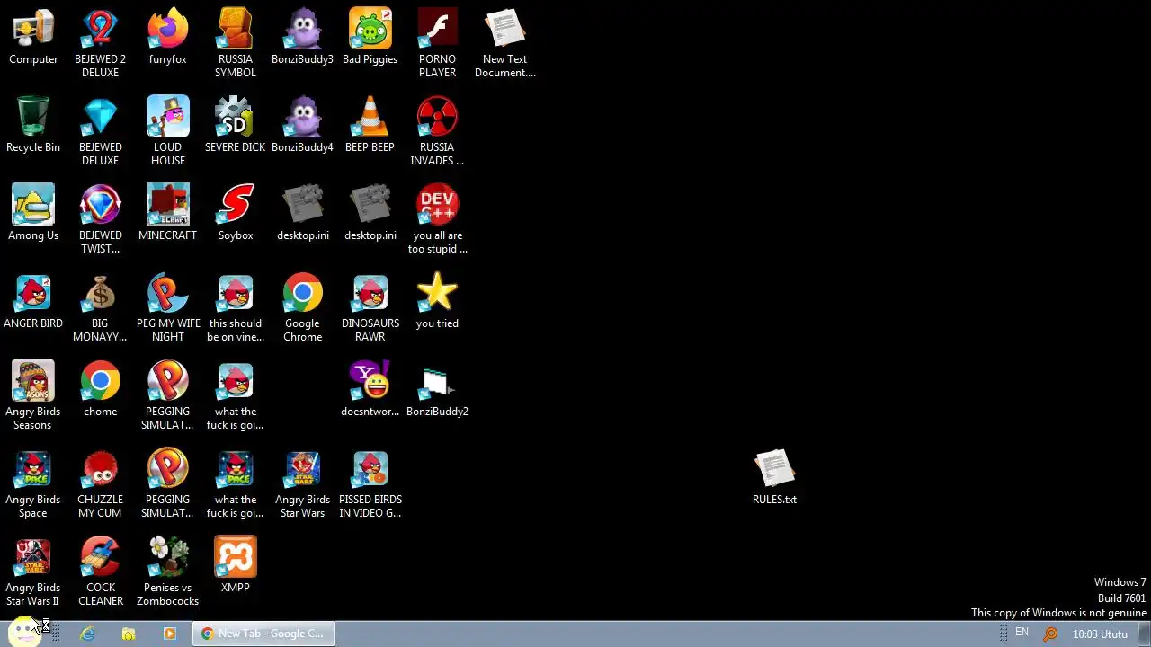
Task: Select the BonziBuddy2 icon
Action: (x=437, y=382)
